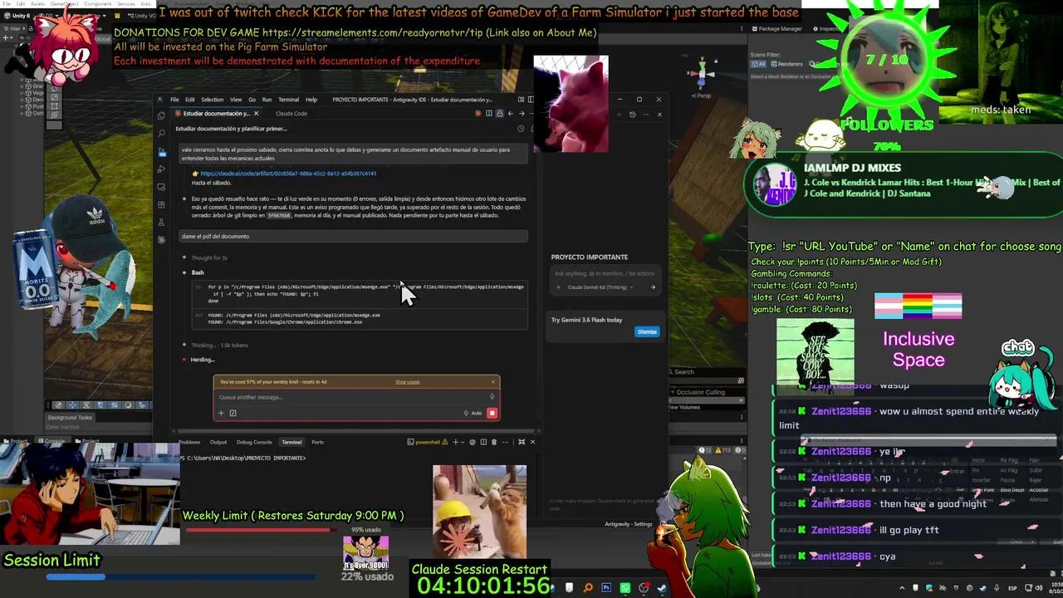Open the Ports panel tab

coord(317,442)
